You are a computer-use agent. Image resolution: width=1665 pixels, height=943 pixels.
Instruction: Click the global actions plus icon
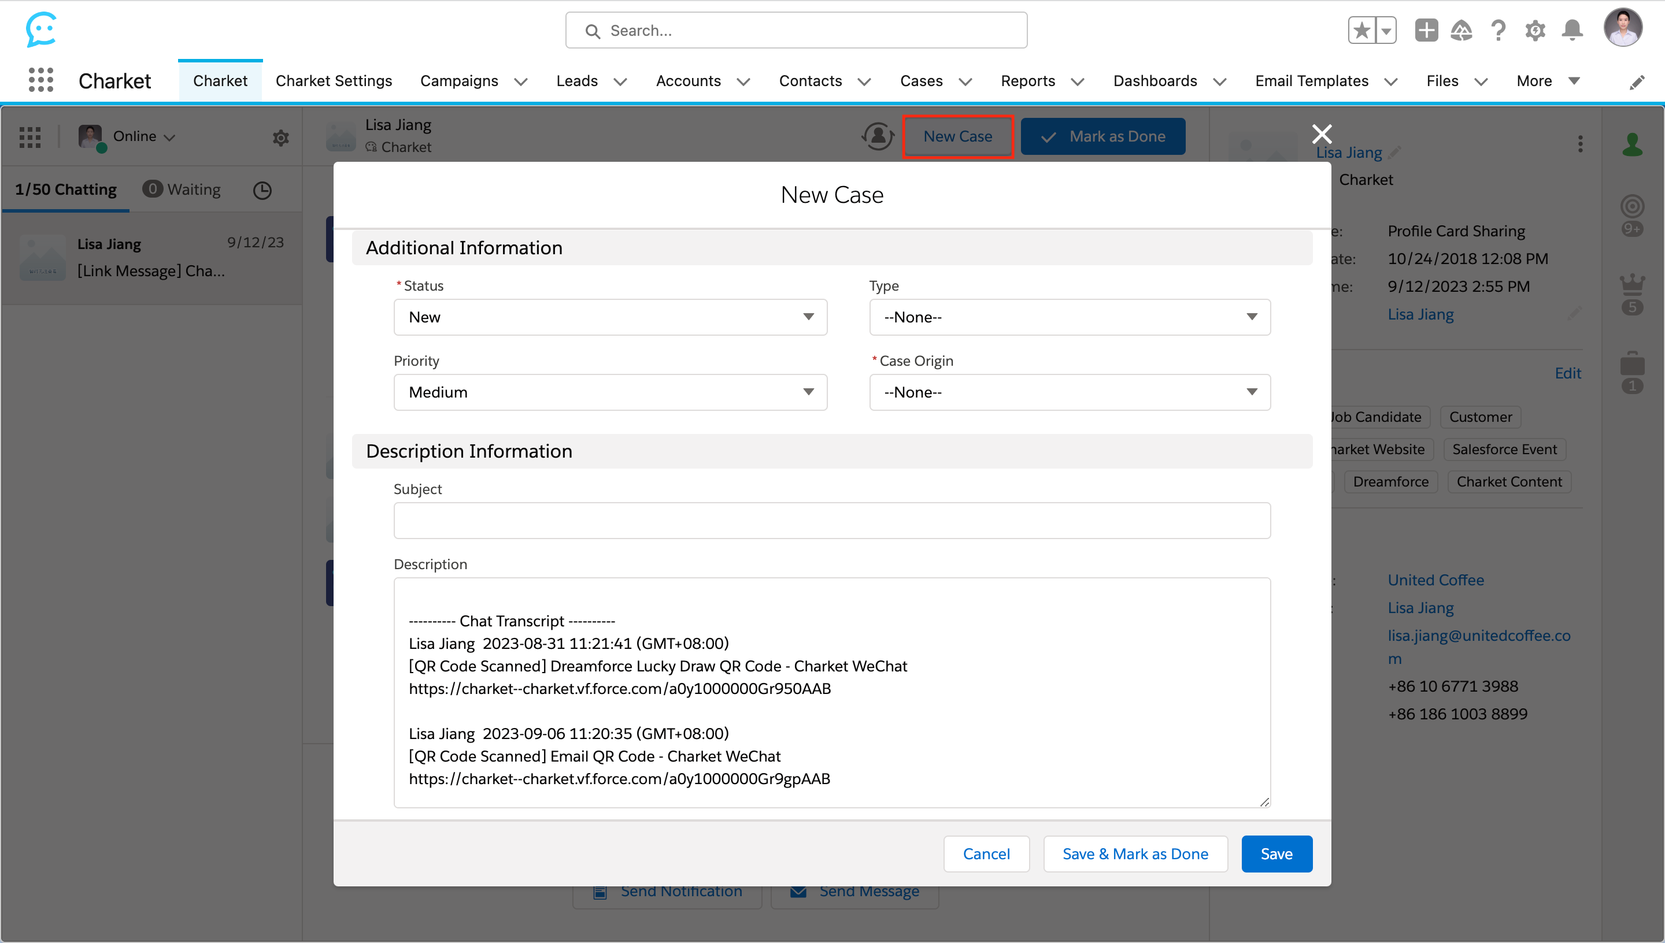pyautogui.click(x=1426, y=31)
